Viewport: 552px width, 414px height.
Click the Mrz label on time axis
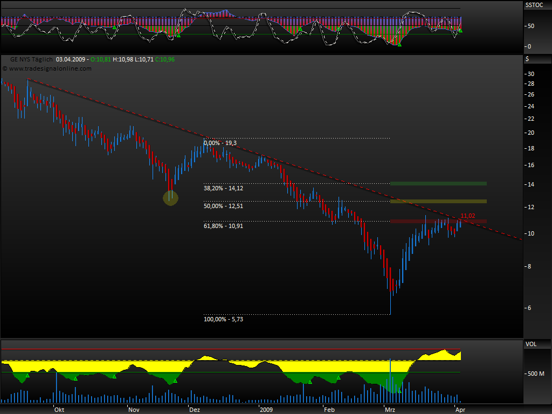(x=390, y=410)
